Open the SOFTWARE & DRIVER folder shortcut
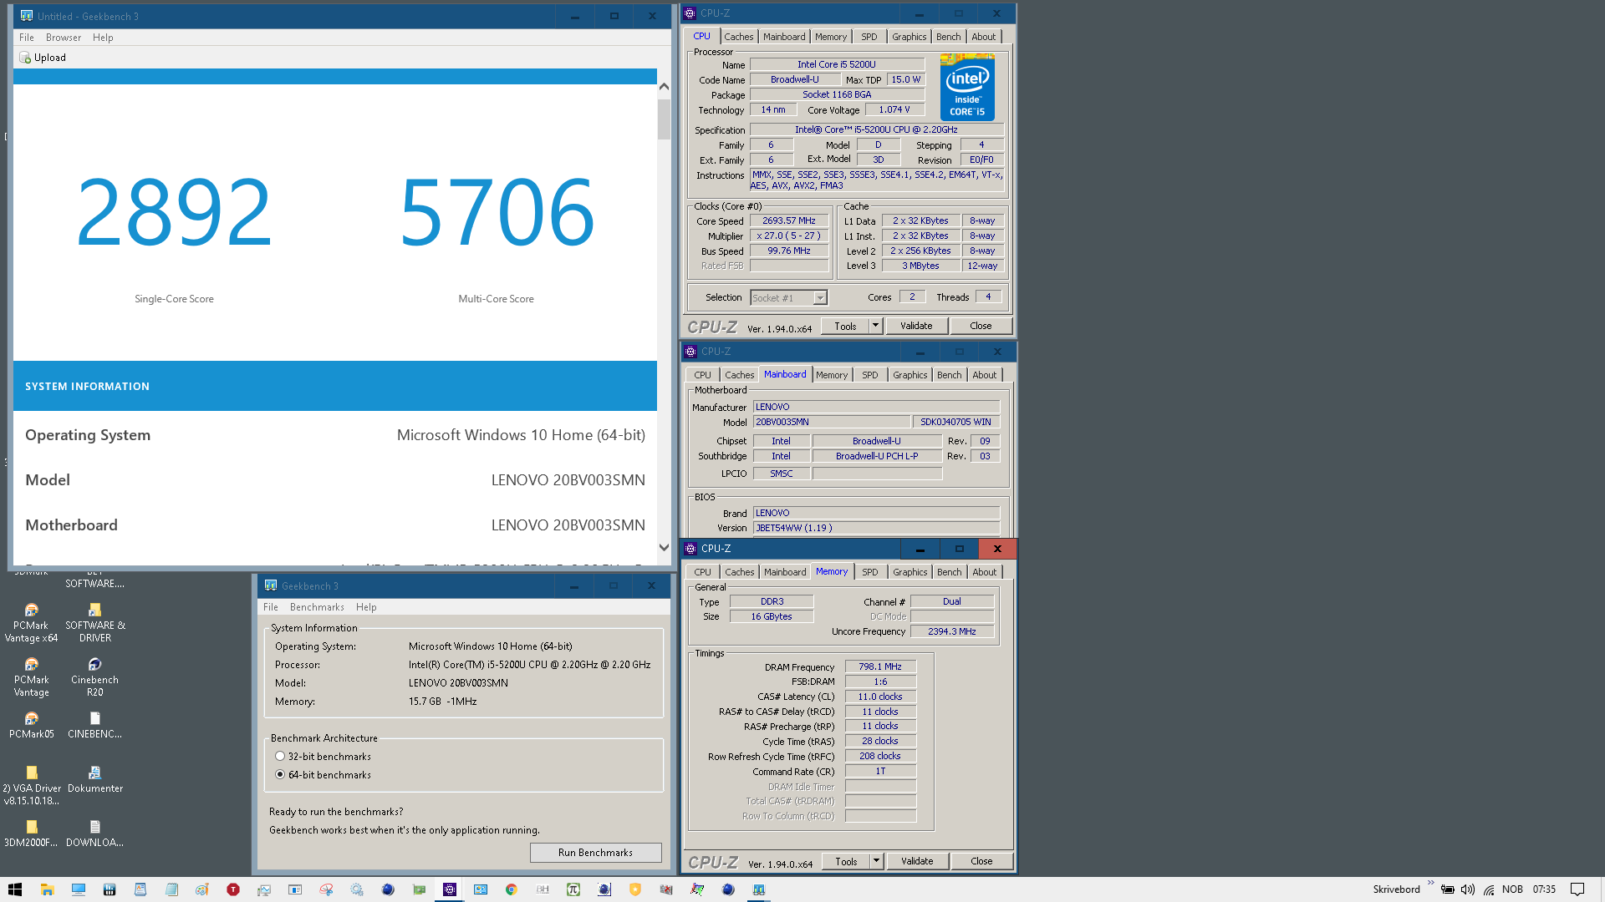1605x902 pixels. click(95, 622)
